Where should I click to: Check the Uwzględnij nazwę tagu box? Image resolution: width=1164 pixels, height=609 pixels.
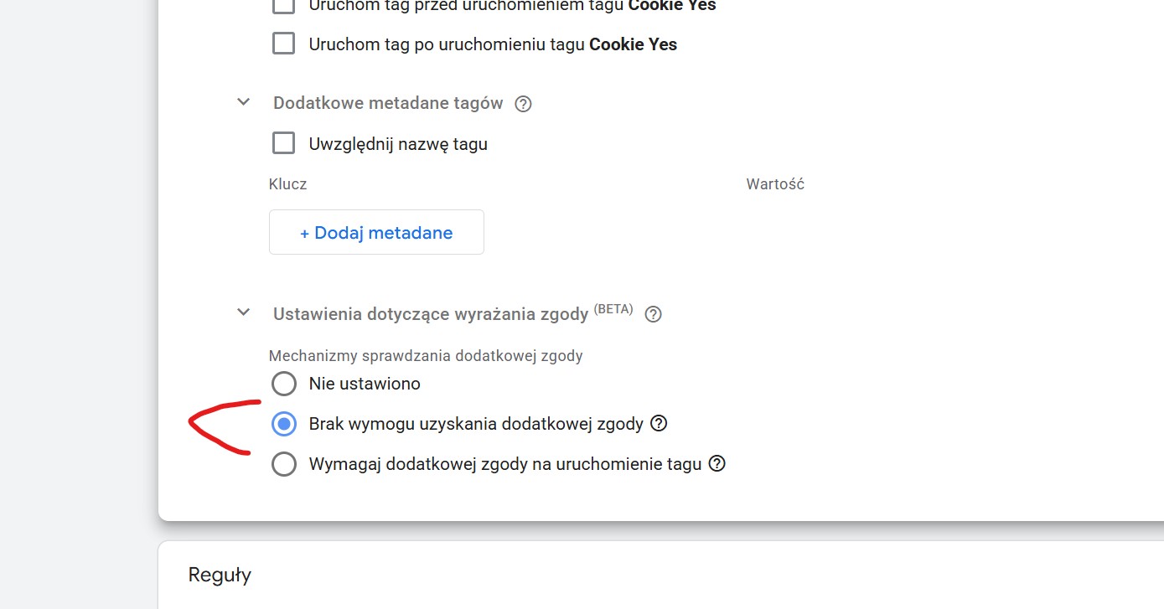click(x=284, y=143)
